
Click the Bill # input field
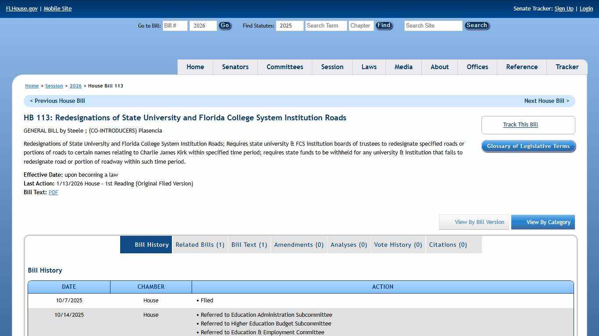175,26
